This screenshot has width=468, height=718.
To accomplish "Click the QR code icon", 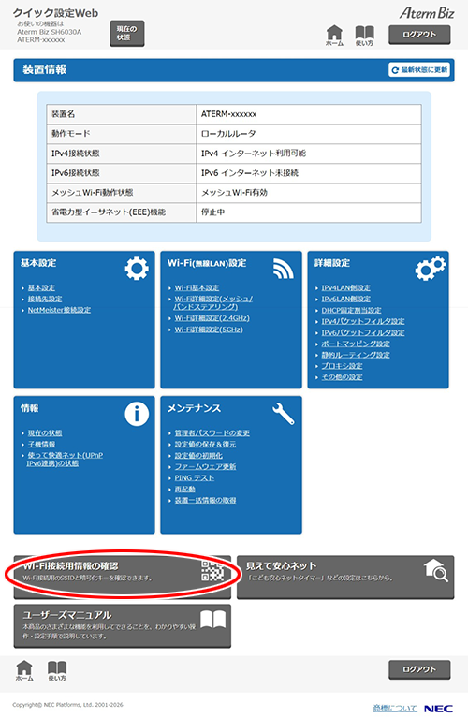I will pyautogui.click(x=212, y=571).
